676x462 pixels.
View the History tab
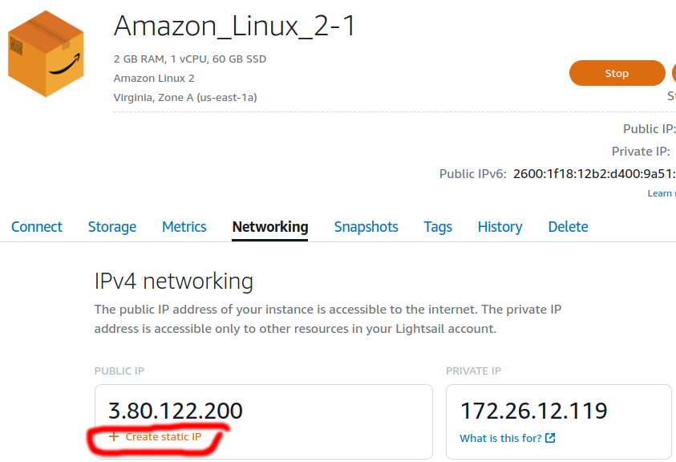(500, 226)
